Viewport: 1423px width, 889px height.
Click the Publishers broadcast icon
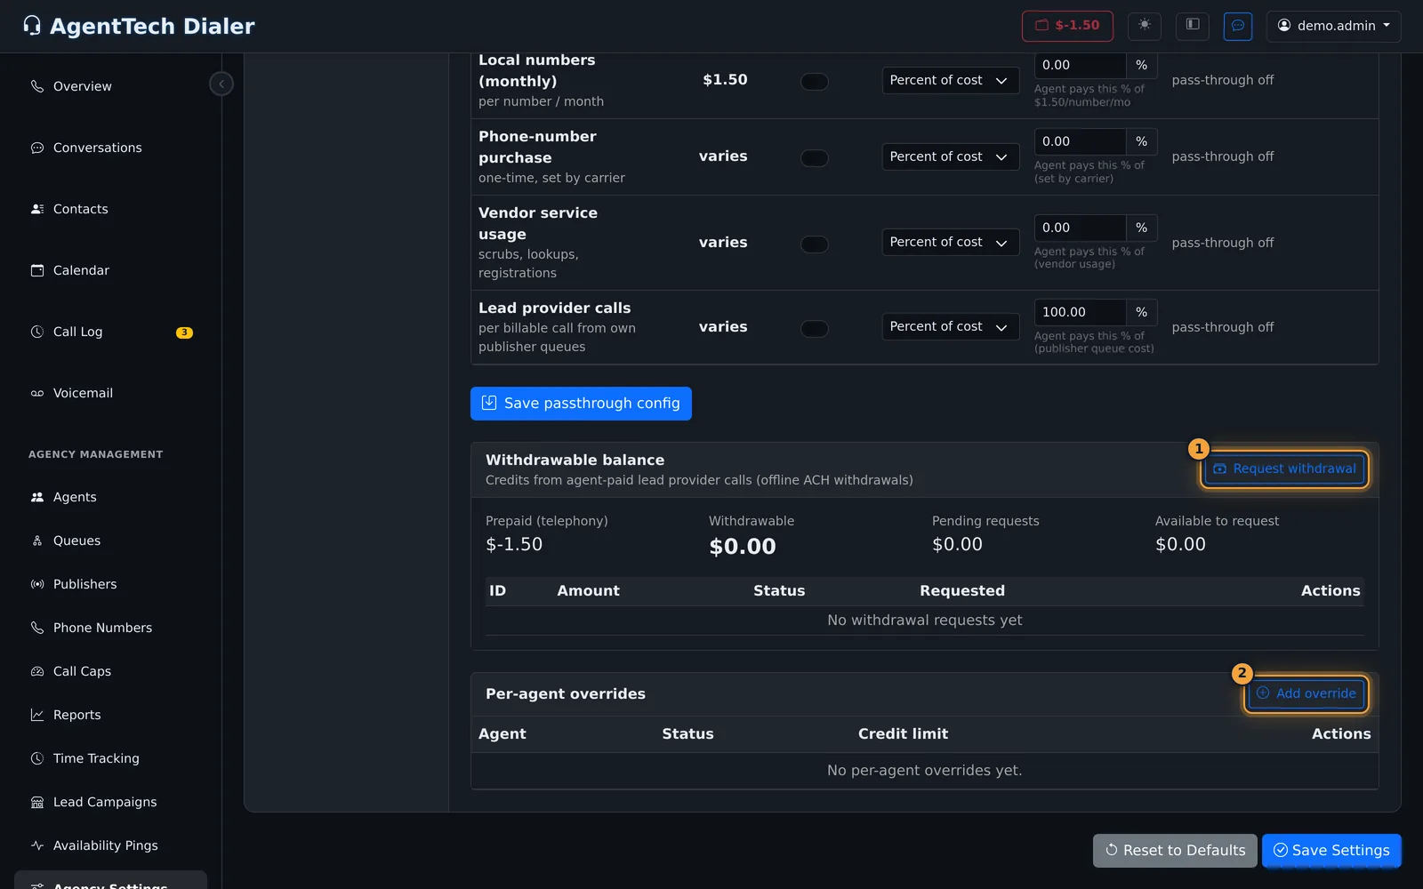pos(37,584)
